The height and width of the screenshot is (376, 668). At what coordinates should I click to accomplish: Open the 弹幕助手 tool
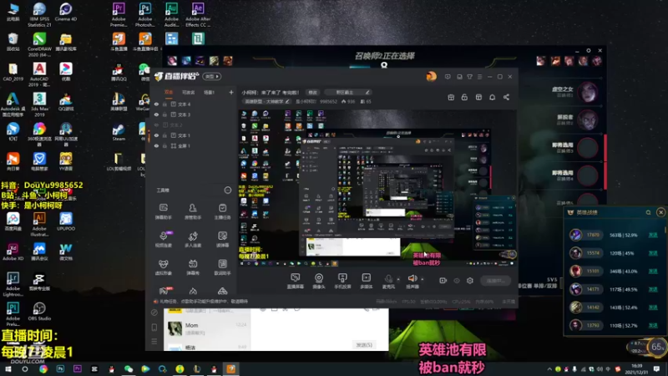(x=163, y=211)
